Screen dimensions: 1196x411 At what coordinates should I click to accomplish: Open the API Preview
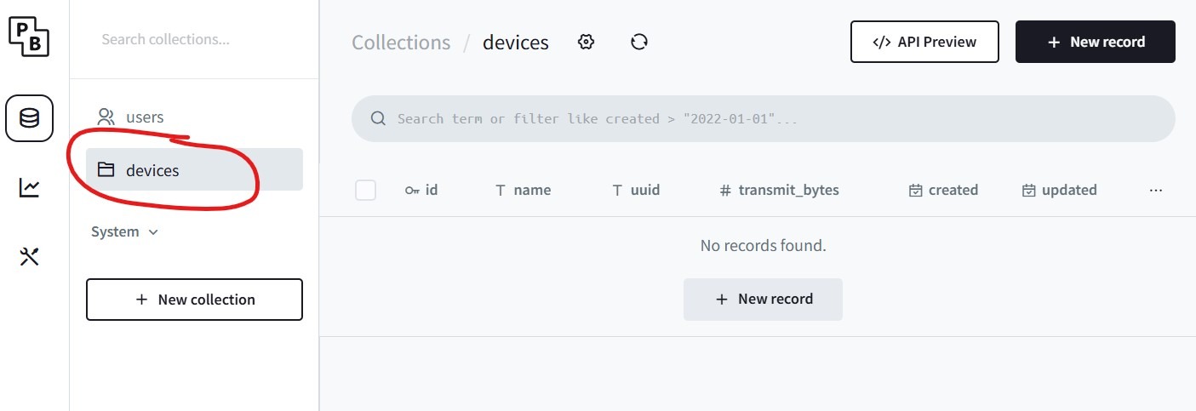click(924, 42)
